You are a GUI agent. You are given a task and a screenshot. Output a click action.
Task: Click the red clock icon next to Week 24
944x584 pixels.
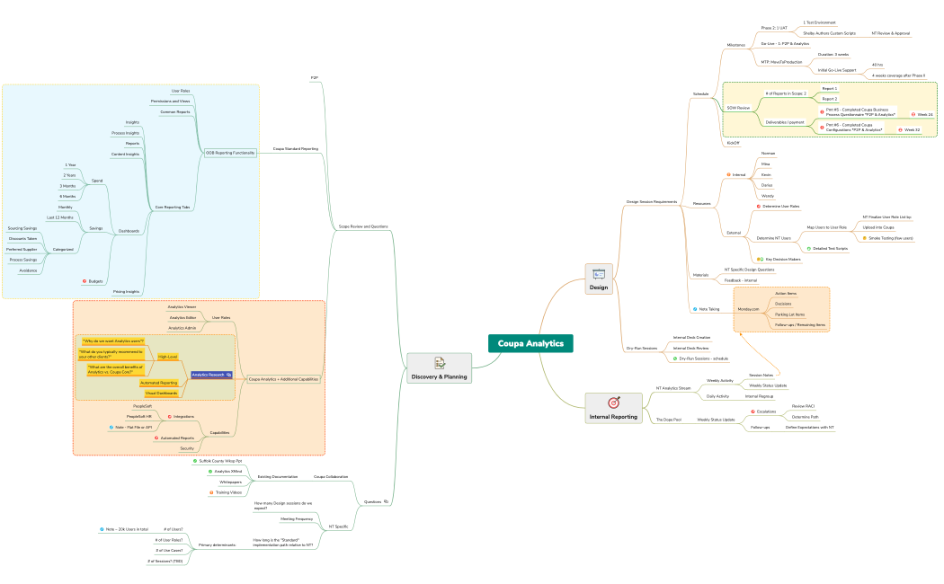[x=913, y=114]
